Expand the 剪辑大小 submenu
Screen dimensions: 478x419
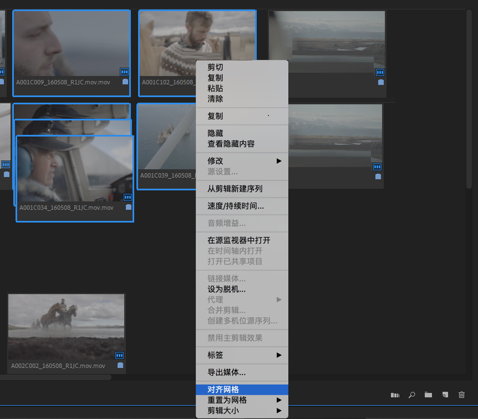[x=242, y=411]
